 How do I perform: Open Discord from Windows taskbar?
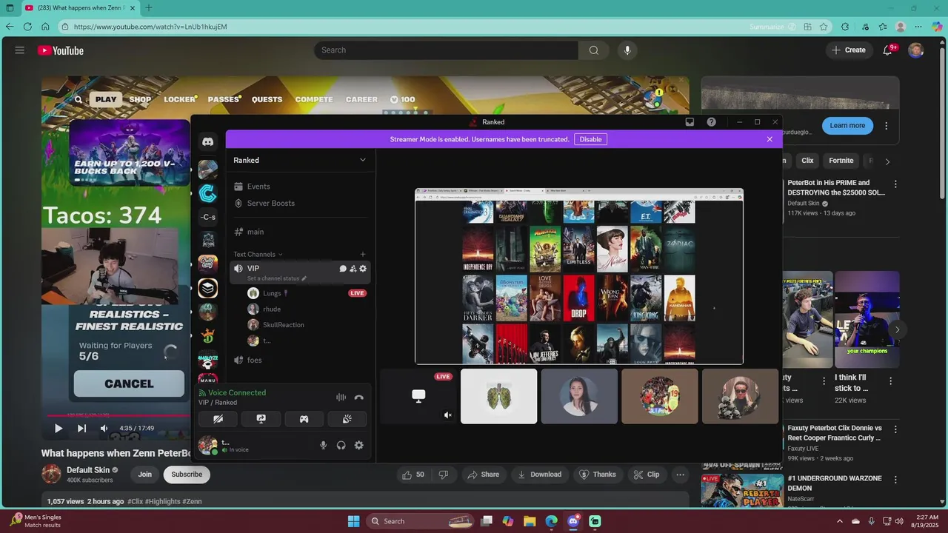[x=573, y=521]
